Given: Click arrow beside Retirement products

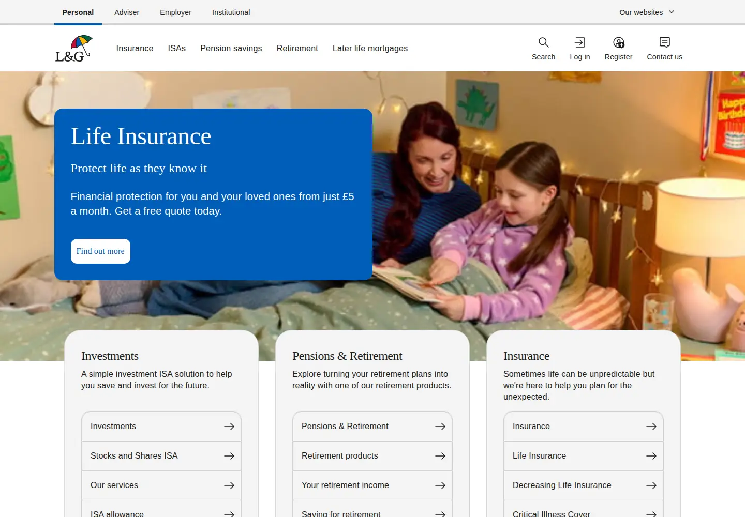Looking at the screenshot, I should point(440,456).
